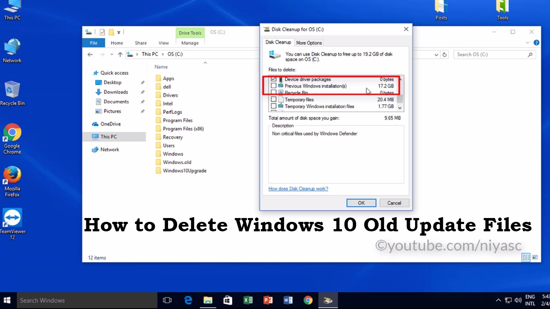Open File Explorer from the taskbar

(208, 300)
